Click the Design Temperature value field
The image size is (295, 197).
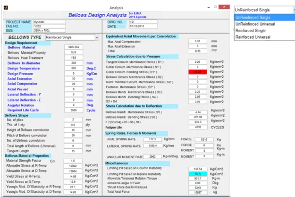[x=74, y=68]
